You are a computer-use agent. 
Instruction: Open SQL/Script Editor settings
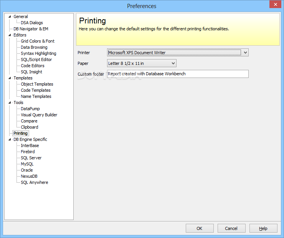(x=36, y=59)
